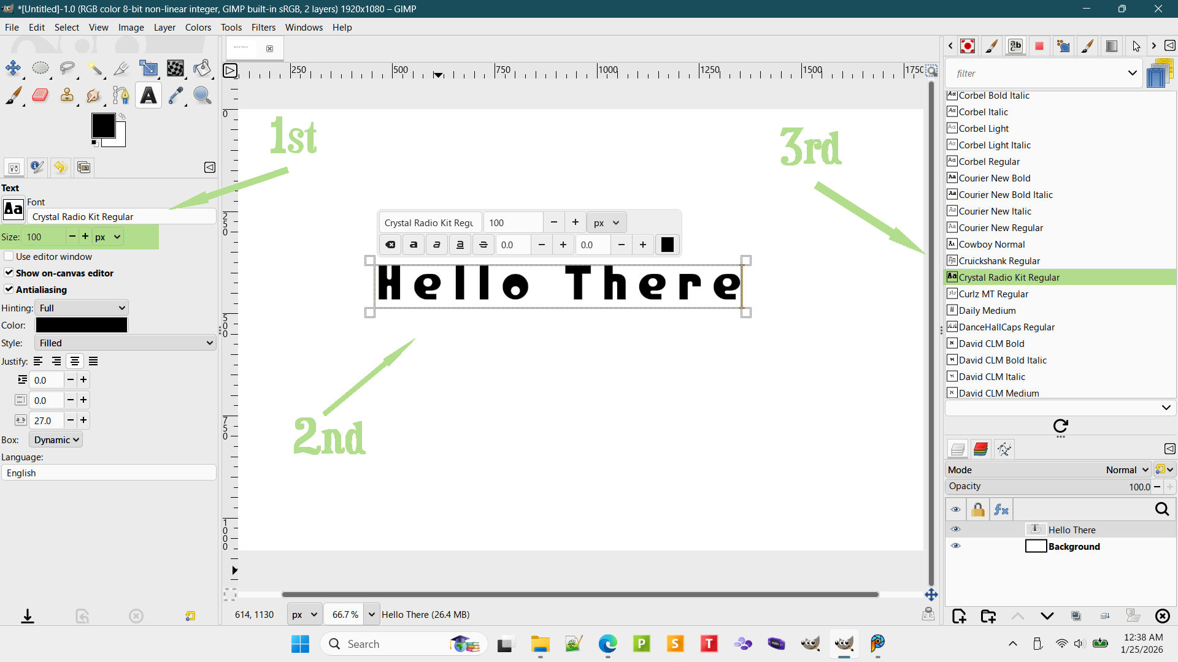1178x662 pixels.
Task: Increase font size with plus button
Action: point(85,236)
